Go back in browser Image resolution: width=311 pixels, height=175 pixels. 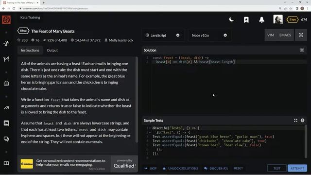point(3,8)
